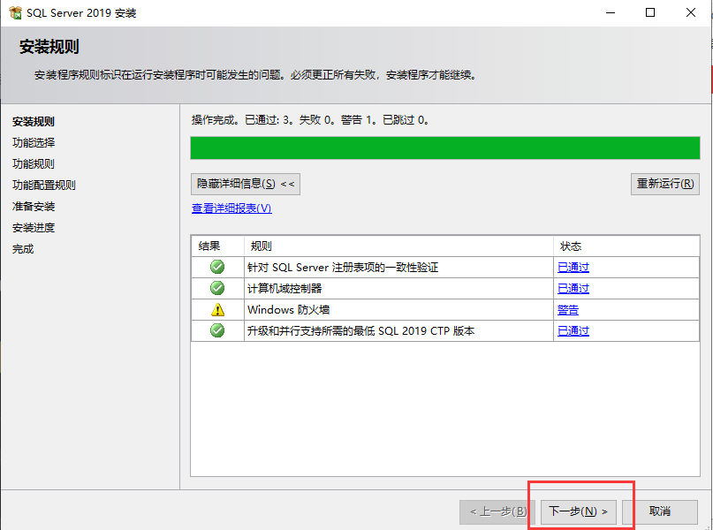Close the SQL Server 2019 安装 window
Viewport: 713px width, 530px height.
691,12
